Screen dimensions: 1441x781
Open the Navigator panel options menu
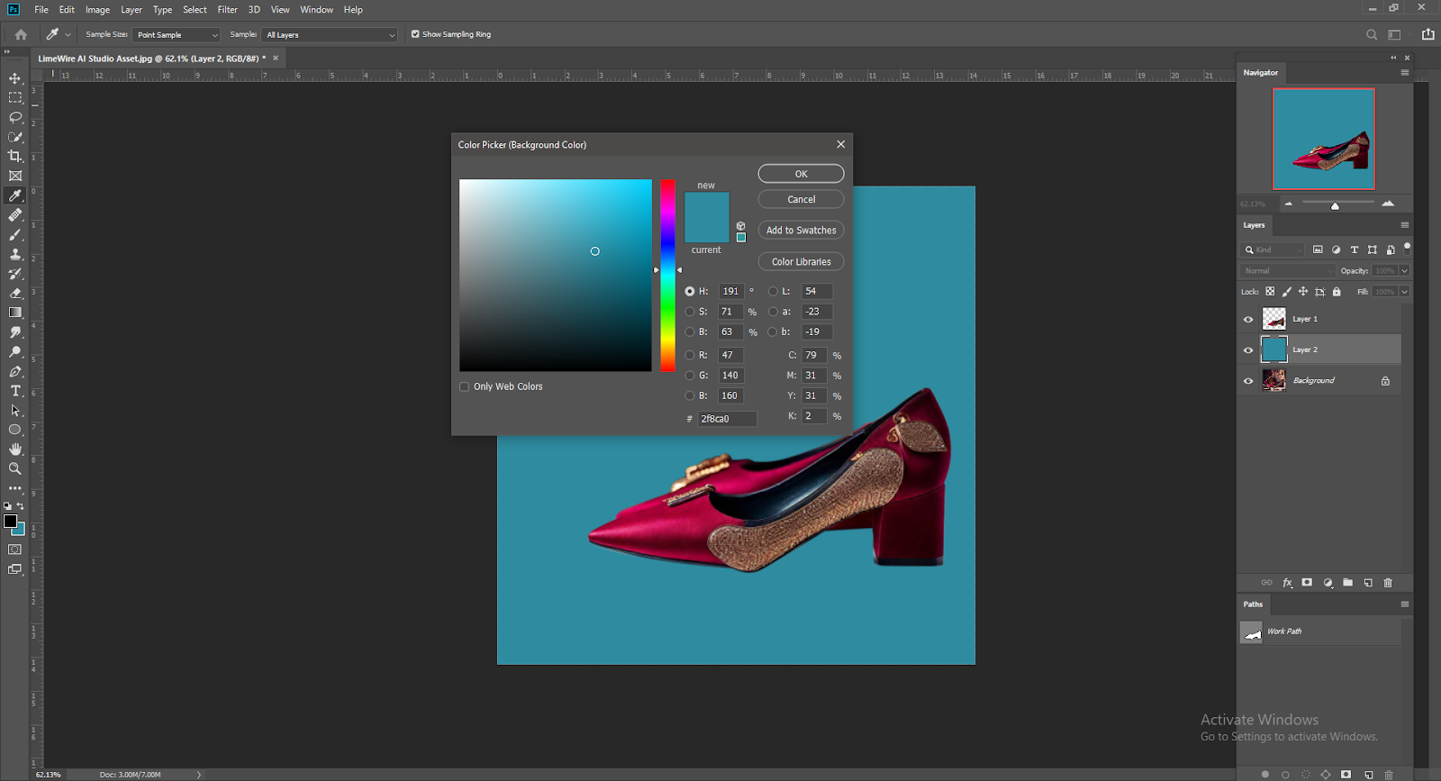pos(1405,72)
